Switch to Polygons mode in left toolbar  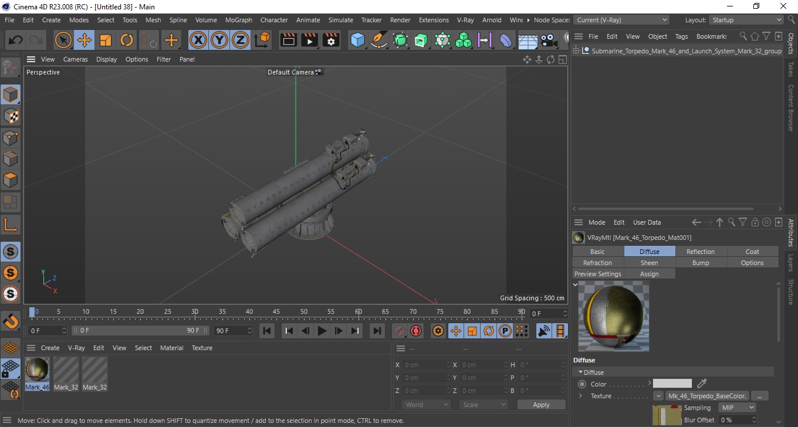11,179
